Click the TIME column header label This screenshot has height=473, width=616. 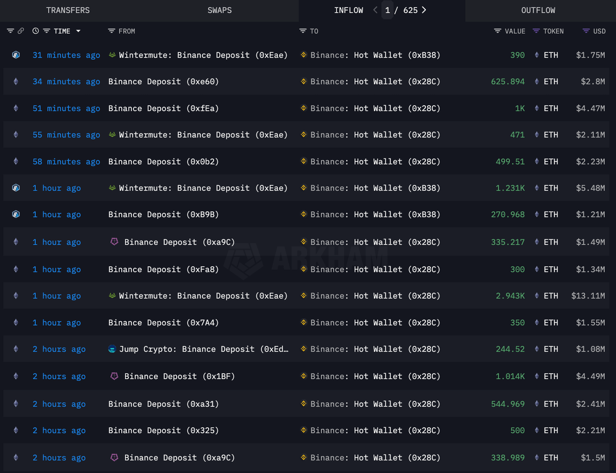tap(62, 31)
